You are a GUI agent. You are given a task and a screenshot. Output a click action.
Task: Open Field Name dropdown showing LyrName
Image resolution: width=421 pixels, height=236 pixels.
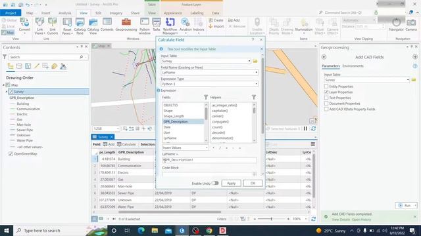click(x=256, y=73)
